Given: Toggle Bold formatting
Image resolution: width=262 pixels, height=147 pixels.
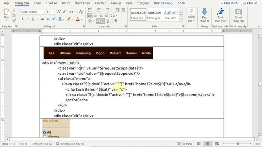Looking at the screenshot, I should coord(23,19).
